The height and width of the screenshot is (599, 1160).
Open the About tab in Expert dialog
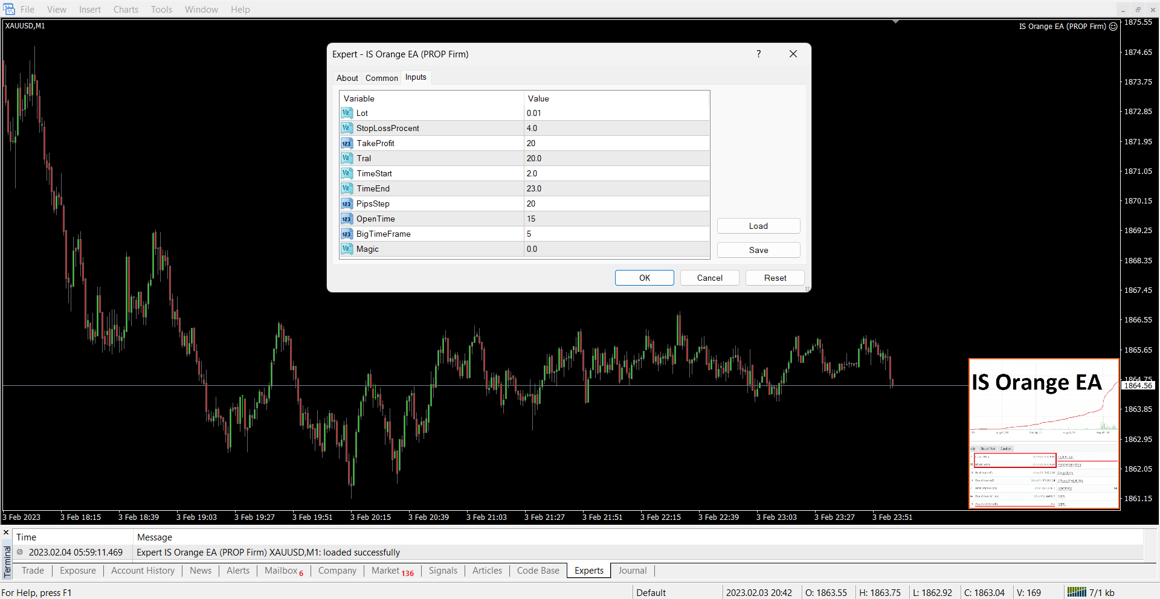click(347, 78)
